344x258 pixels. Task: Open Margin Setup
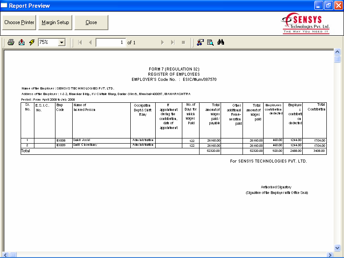click(x=55, y=22)
